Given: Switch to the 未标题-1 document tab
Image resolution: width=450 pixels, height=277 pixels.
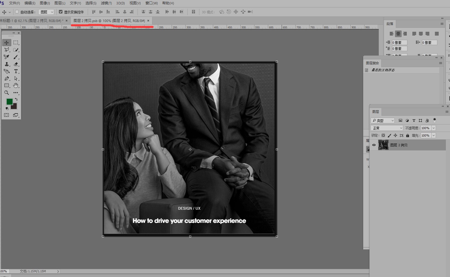Looking at the screenshot, I should click(32, 21).
